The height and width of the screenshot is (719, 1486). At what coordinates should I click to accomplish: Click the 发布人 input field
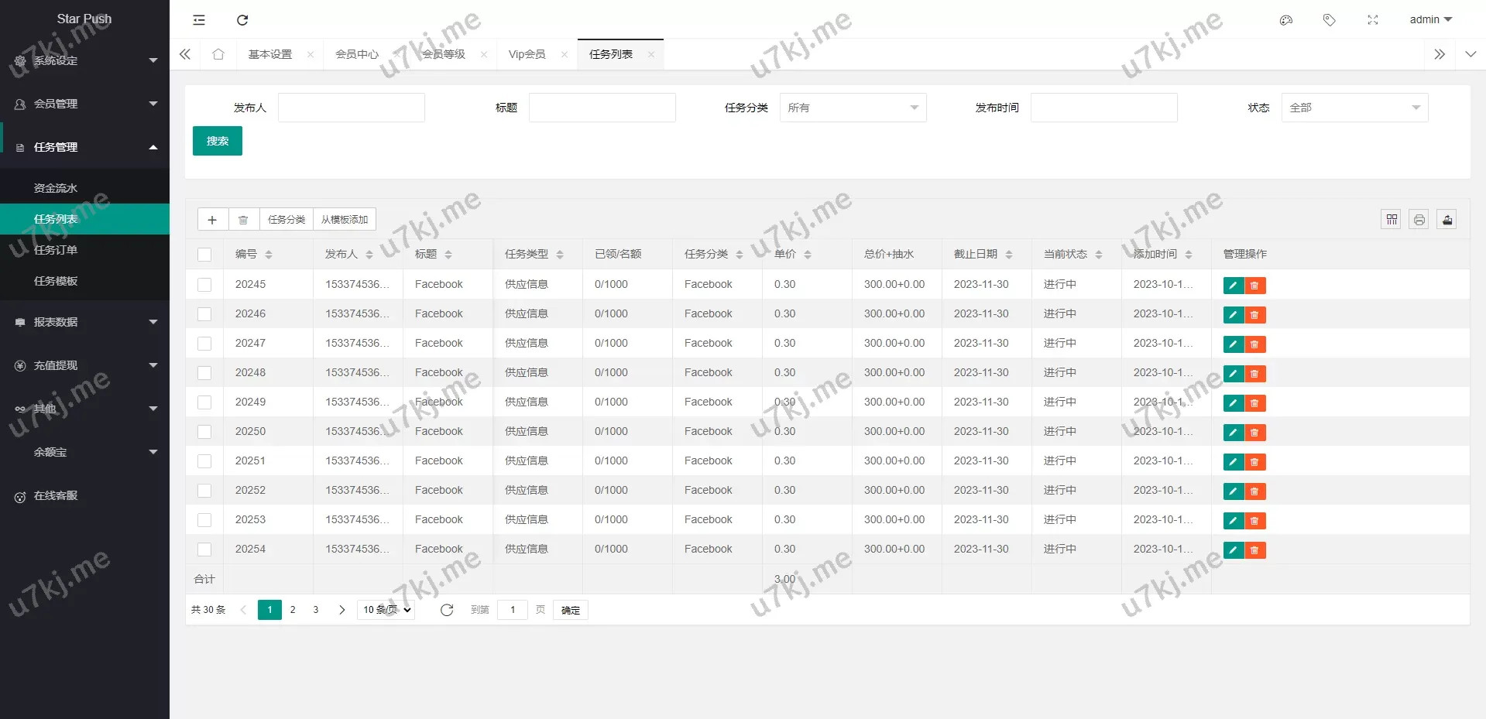point(352,108)
